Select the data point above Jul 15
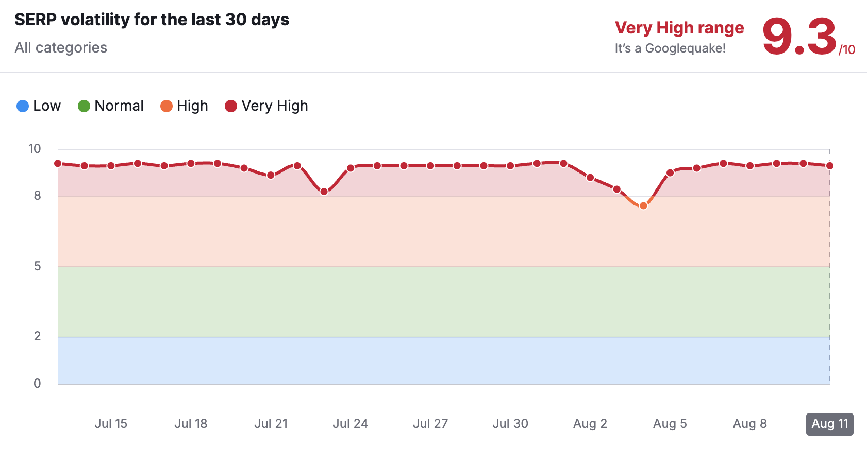867x449 pixels. pos(111,166)
